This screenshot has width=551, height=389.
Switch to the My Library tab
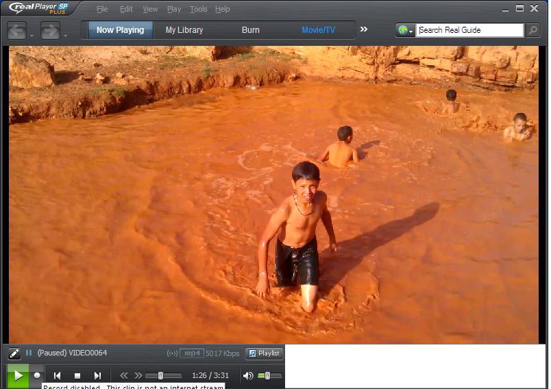coord(184,30)
